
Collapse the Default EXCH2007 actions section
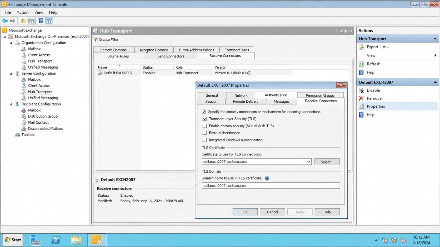[x=435, y=82]
